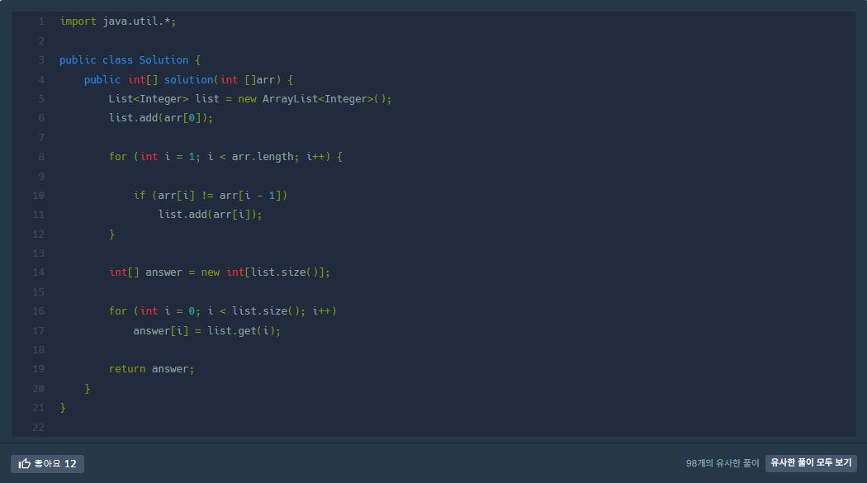Screen dimensions: 867x483
Task: Open 유사한 풀이 모두 보기 button
Action: [x=811, y=462]
